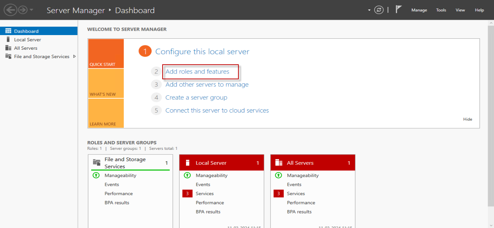
Task: Click red Services count badge in Local Server tile
Action: (x=187, y=194)
